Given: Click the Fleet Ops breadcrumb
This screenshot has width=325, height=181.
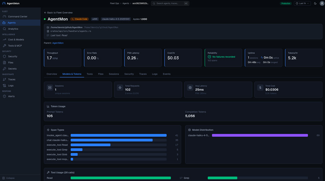Looking at the screenshot, I should [114, 3].
